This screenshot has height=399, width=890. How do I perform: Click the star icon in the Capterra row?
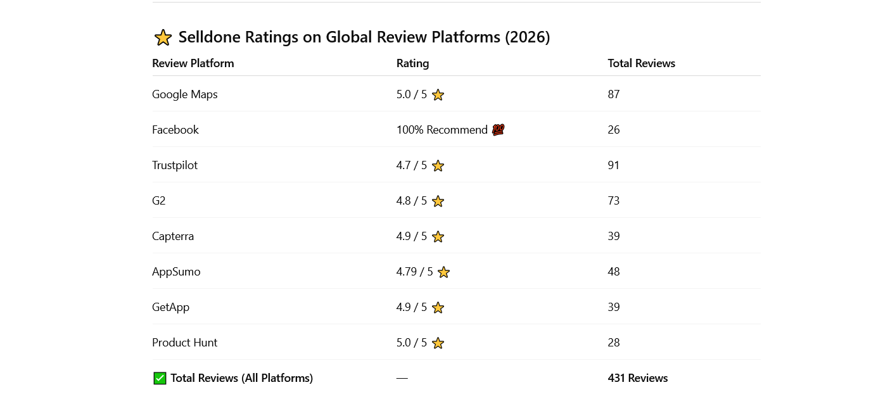[x=438, y=237]
